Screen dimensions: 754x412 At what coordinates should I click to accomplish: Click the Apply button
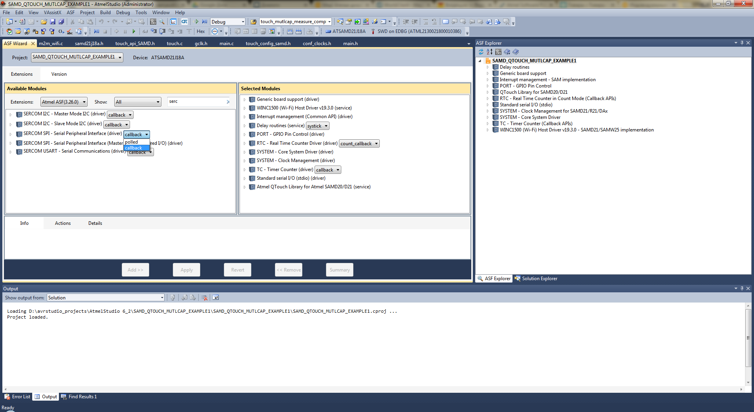point(187,270)
